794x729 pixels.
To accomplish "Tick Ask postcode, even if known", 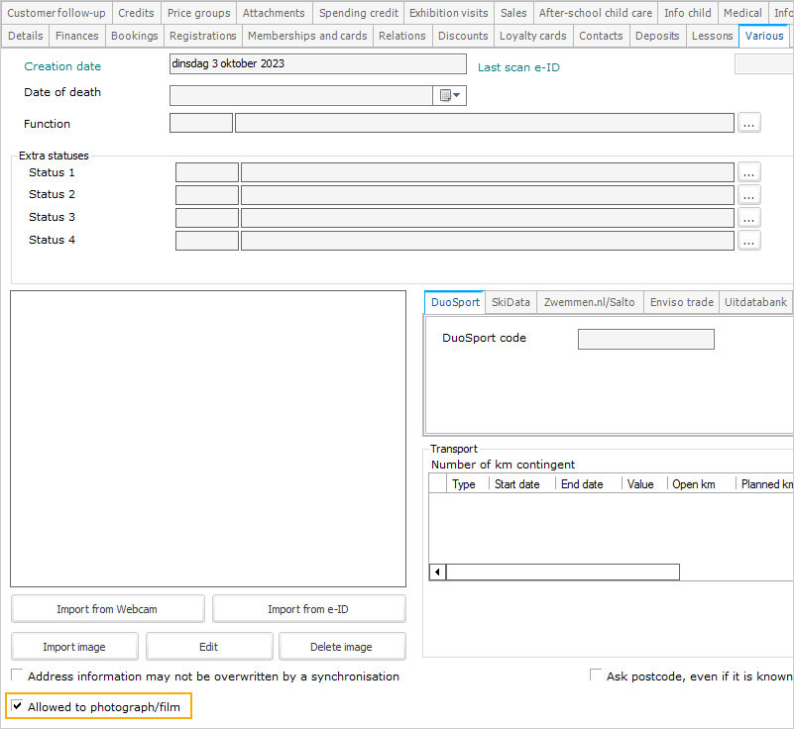I will [597, 676].
